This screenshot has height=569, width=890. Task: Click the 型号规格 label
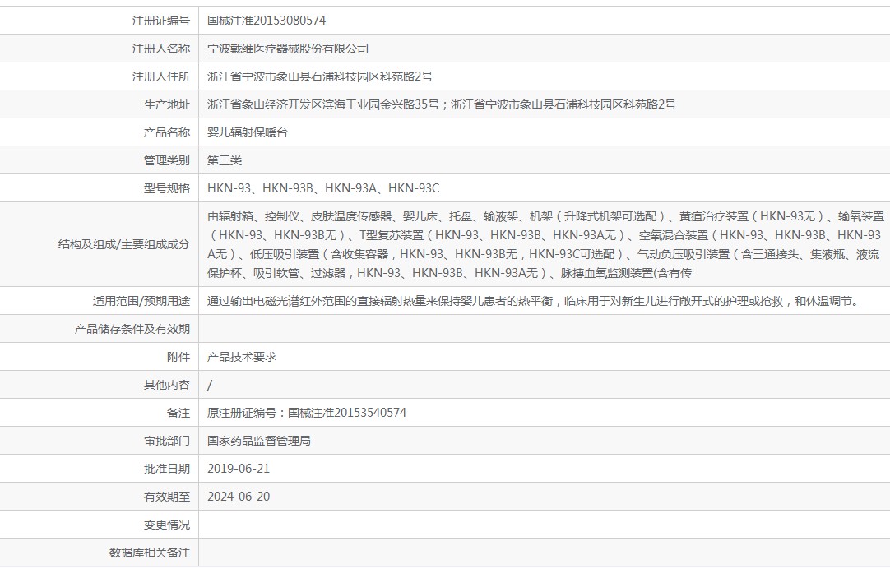[166, 188]
